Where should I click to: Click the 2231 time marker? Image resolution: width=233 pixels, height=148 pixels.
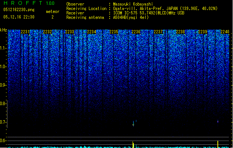click(x=25, y=32)
